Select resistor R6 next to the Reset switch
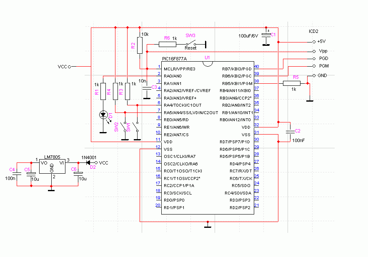This screenshot has width=368, height=257. coord(168,44)
